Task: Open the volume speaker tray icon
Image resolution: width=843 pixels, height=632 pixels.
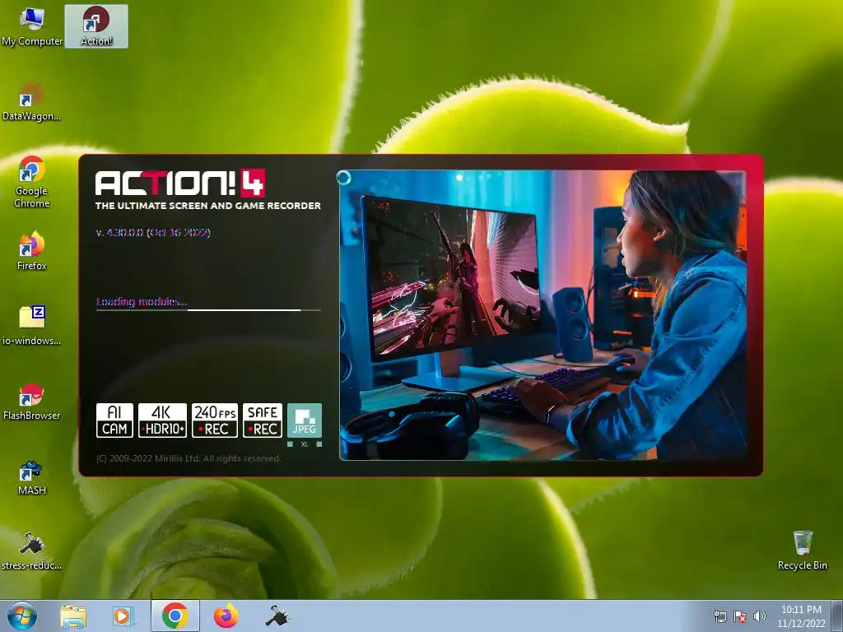Action: (759, 616)
